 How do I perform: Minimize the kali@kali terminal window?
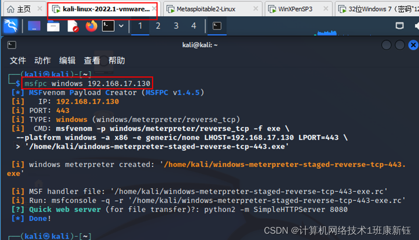coord(387,45)
